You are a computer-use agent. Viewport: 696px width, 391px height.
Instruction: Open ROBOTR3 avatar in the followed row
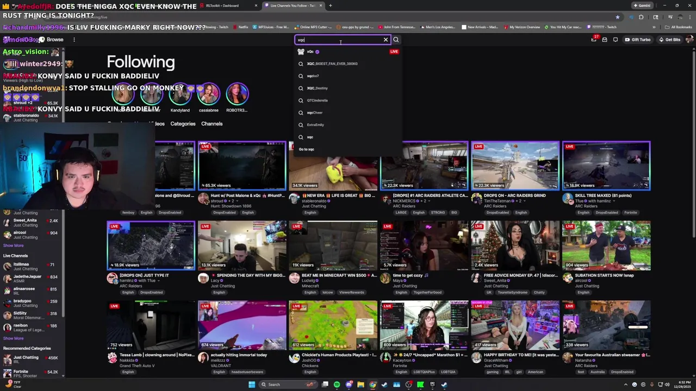(237, 94)
